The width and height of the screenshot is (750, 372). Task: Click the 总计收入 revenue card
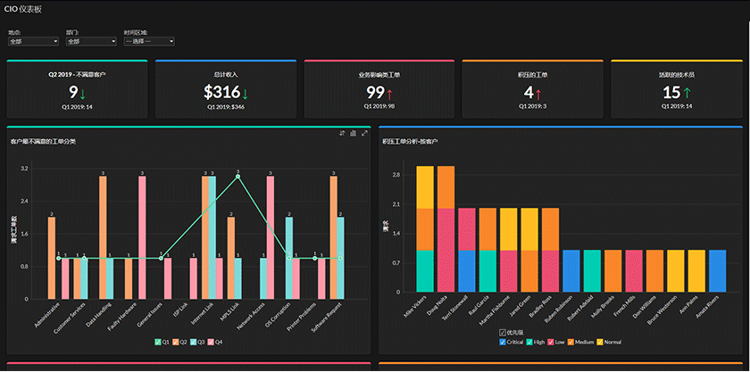tap(226, 89)
